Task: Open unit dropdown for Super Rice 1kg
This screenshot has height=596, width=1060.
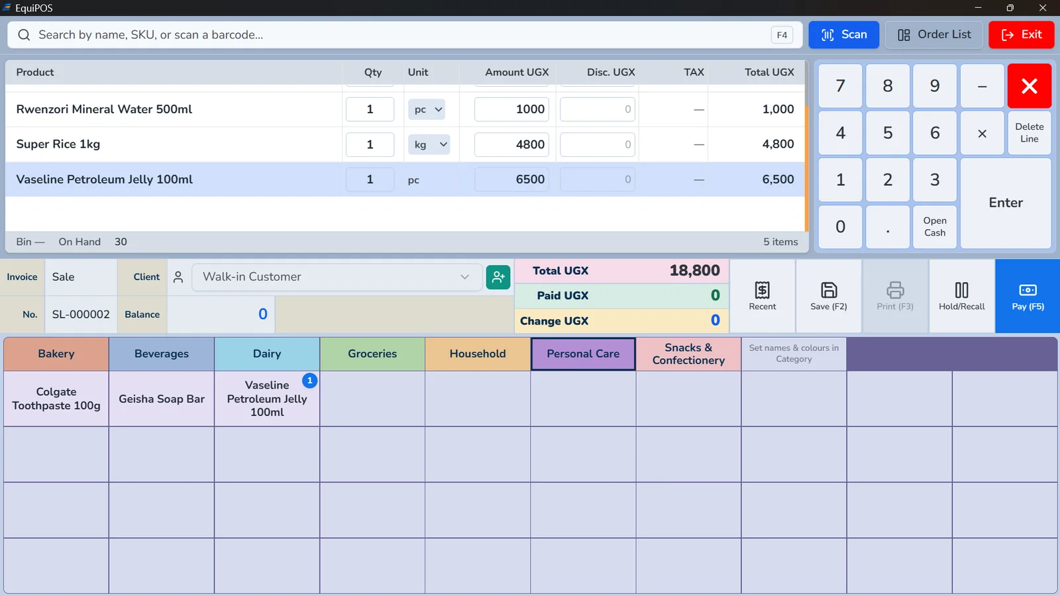Action: tap(429, 144)
